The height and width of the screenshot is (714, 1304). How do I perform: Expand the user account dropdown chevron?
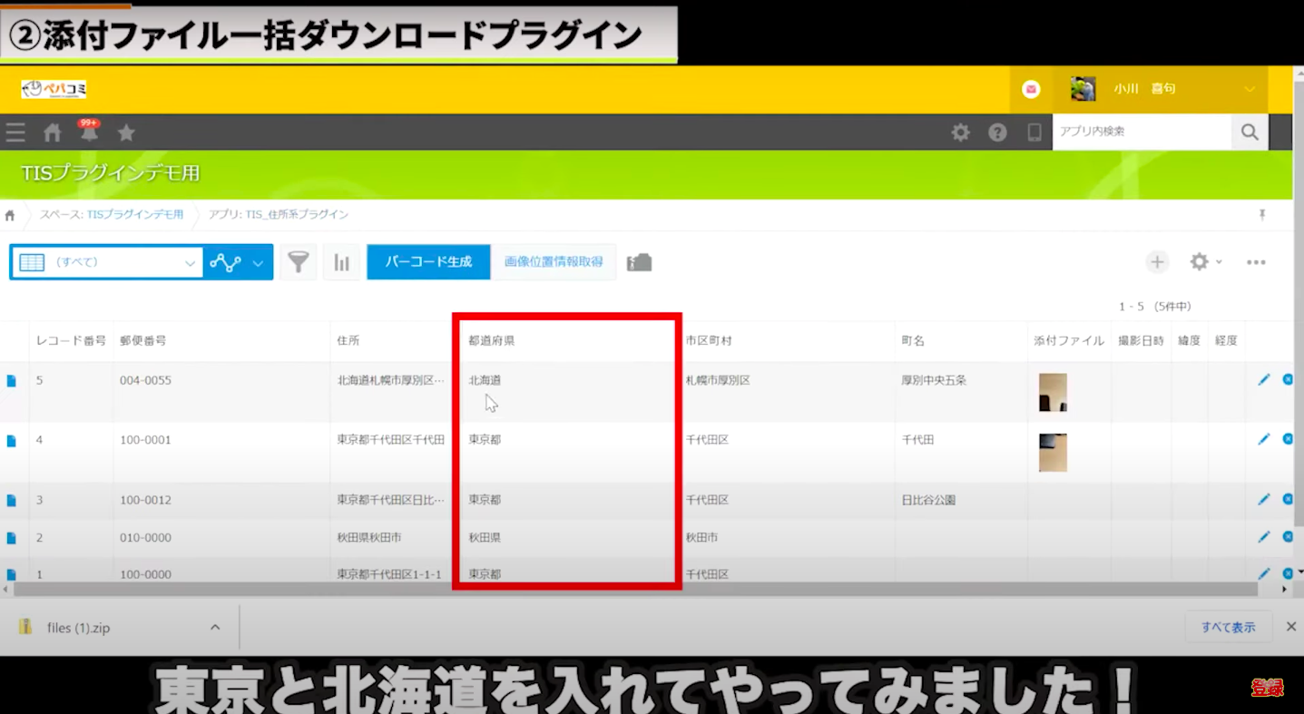pyautogui.click(x=1250, y=89)
